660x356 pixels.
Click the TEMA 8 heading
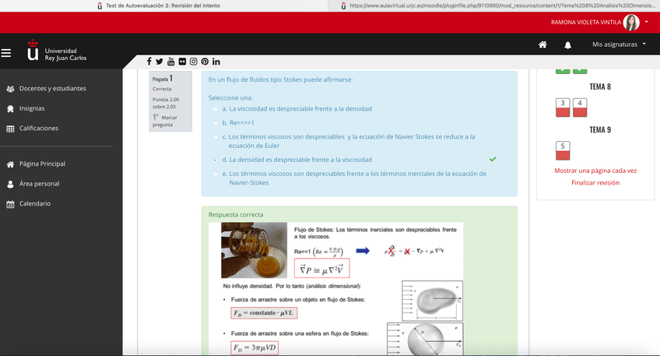[600, 86]
